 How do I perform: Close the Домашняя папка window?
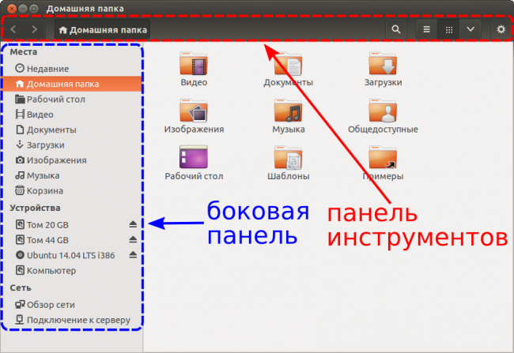click(12, 9)
